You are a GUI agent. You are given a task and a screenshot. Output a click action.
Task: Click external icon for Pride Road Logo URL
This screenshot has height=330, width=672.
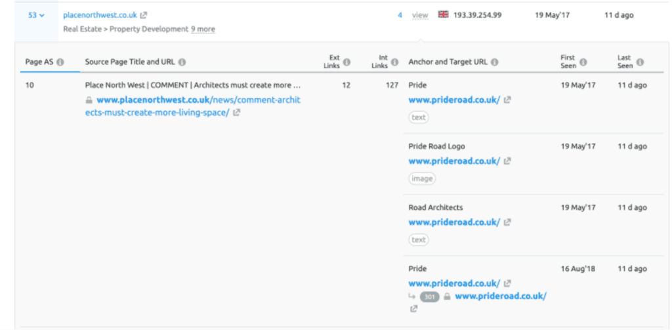coord(507,161)
